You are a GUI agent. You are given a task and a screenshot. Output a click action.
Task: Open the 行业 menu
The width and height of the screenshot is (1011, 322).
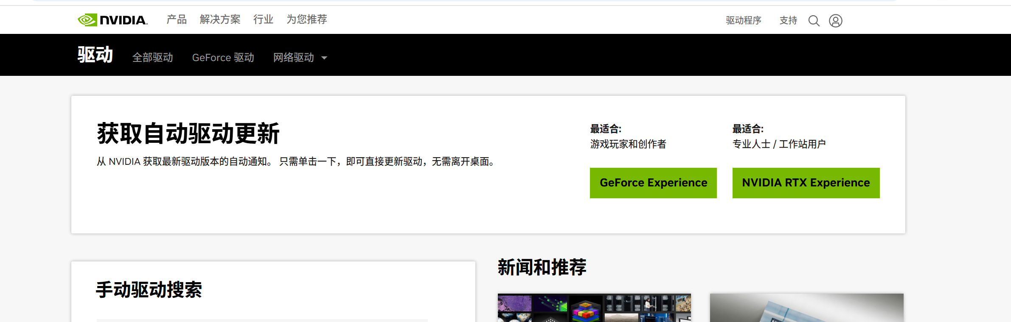pos(263,19)
